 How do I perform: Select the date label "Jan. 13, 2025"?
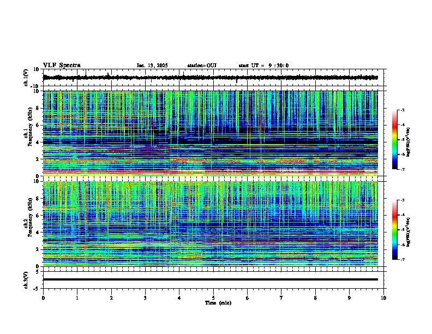pos(152,65)
